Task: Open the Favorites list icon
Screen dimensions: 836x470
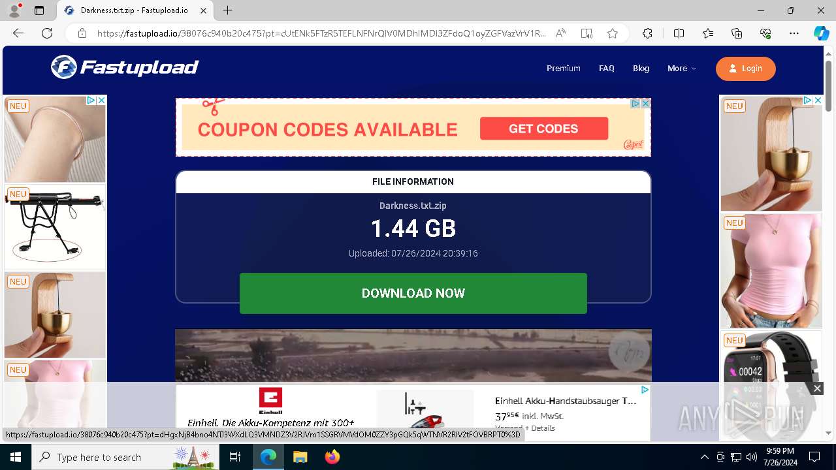Action: coord(708,33)
